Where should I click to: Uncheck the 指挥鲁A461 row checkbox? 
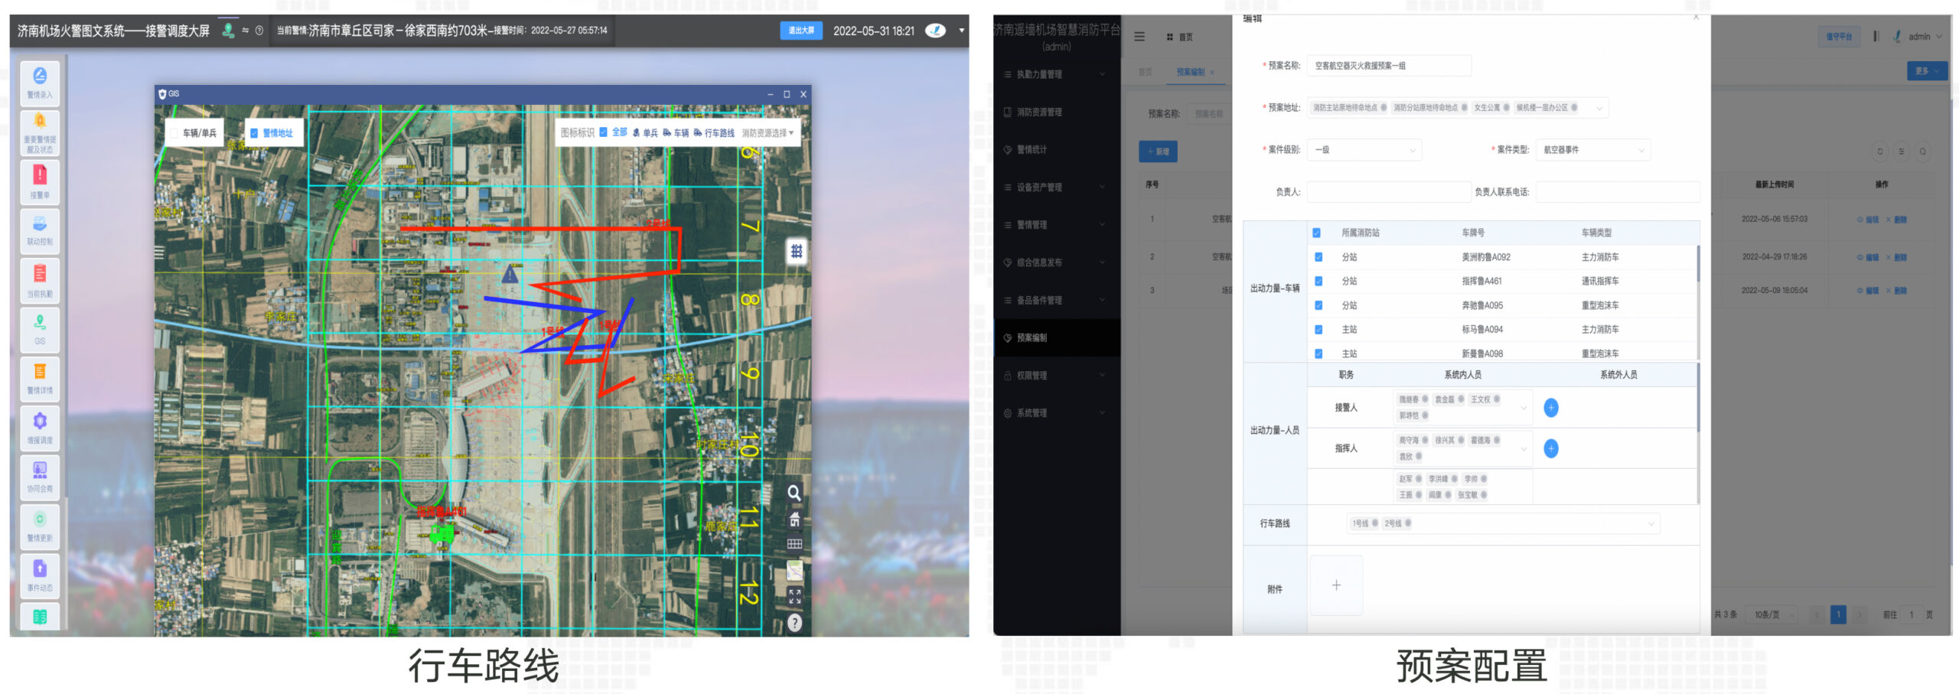[x=1318, y=281]
